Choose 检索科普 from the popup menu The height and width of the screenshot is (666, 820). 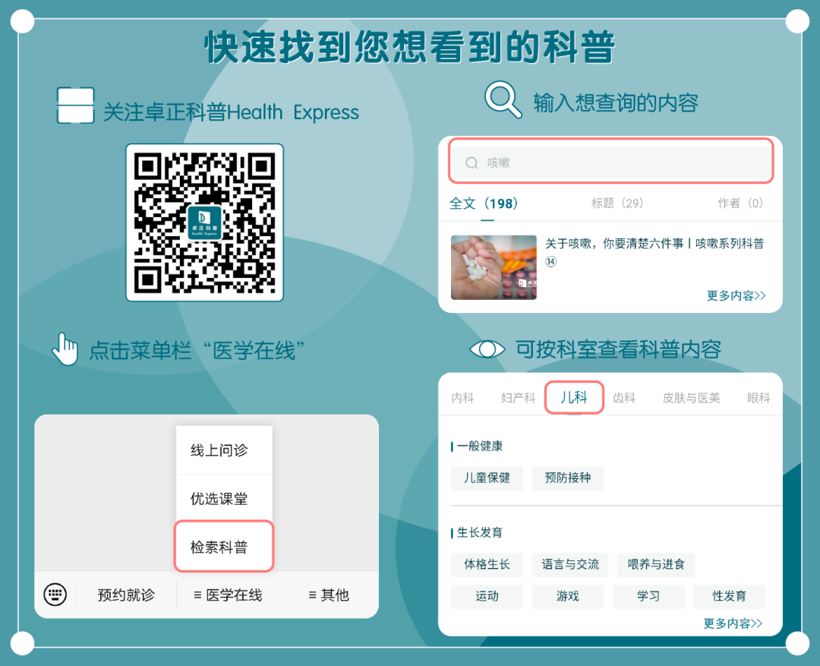pos(224,547)
